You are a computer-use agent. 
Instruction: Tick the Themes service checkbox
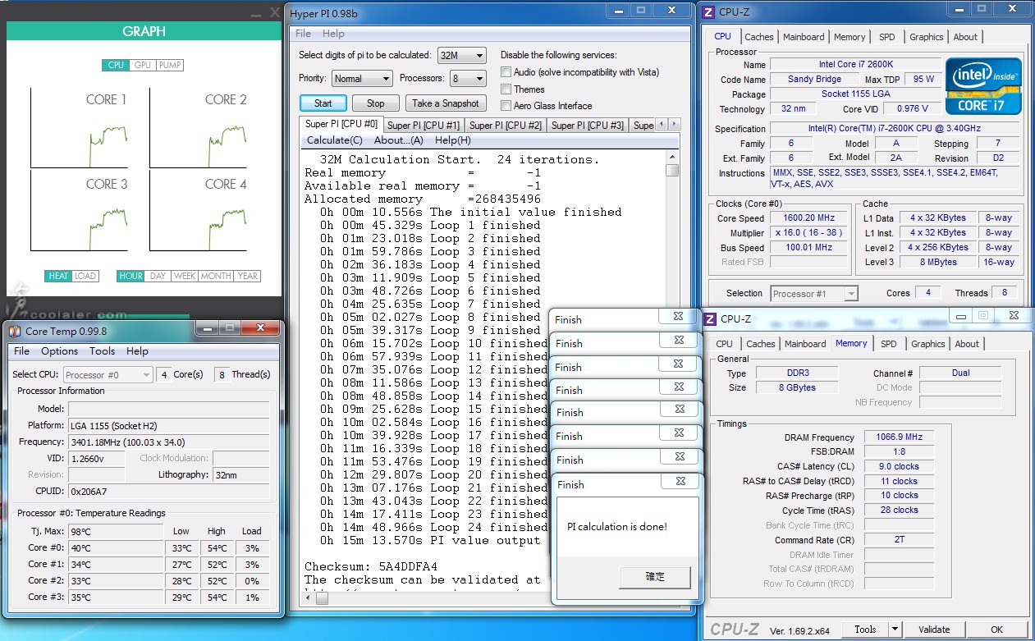[x=506, y=89]
